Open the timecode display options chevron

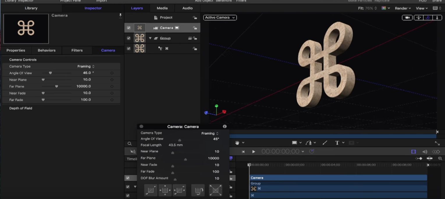[x=303, y=152]
